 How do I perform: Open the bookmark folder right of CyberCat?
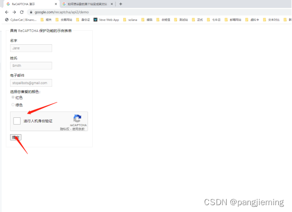pos(46,19)
